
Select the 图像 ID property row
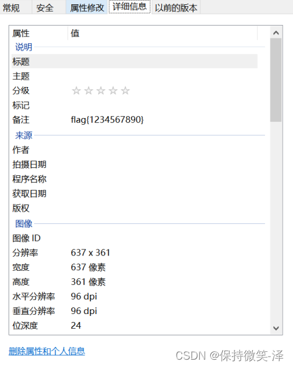[x=135, y=238]
